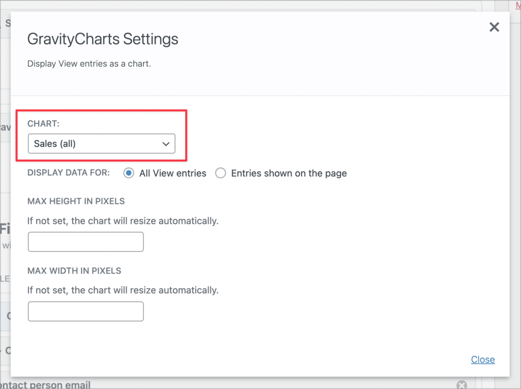Click the MAX HEIGHT IN PIXELS label
This screenshot has height=389, width=521.
(76, 201)
